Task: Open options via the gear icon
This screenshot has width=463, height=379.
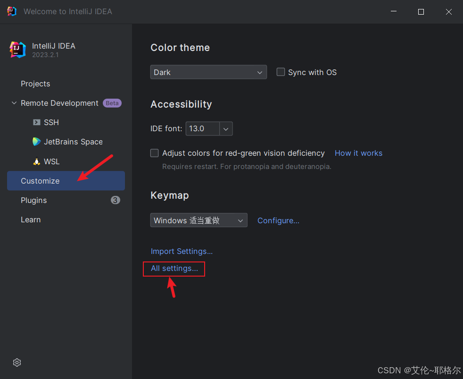Action: [17, 362]
